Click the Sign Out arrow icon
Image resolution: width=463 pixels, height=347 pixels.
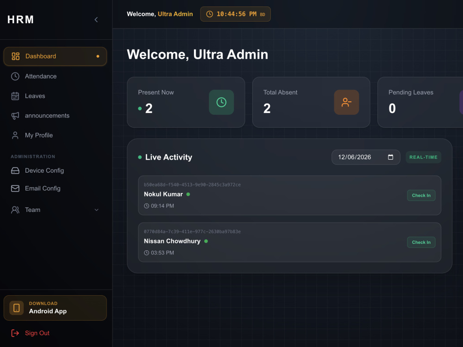point(15,333)
